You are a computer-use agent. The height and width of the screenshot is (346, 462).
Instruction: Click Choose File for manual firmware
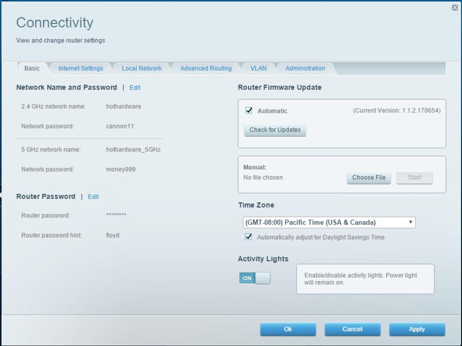coord(369,178)
